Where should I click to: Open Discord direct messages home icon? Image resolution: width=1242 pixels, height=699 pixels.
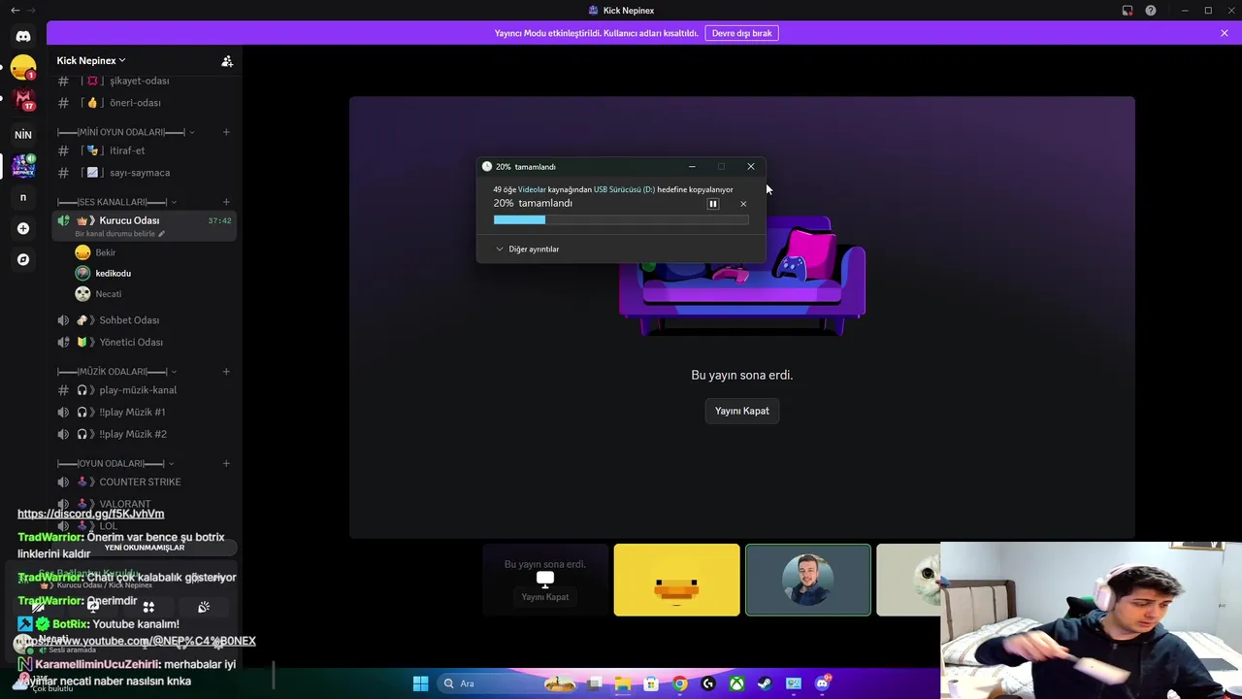(x=23, y=36)
